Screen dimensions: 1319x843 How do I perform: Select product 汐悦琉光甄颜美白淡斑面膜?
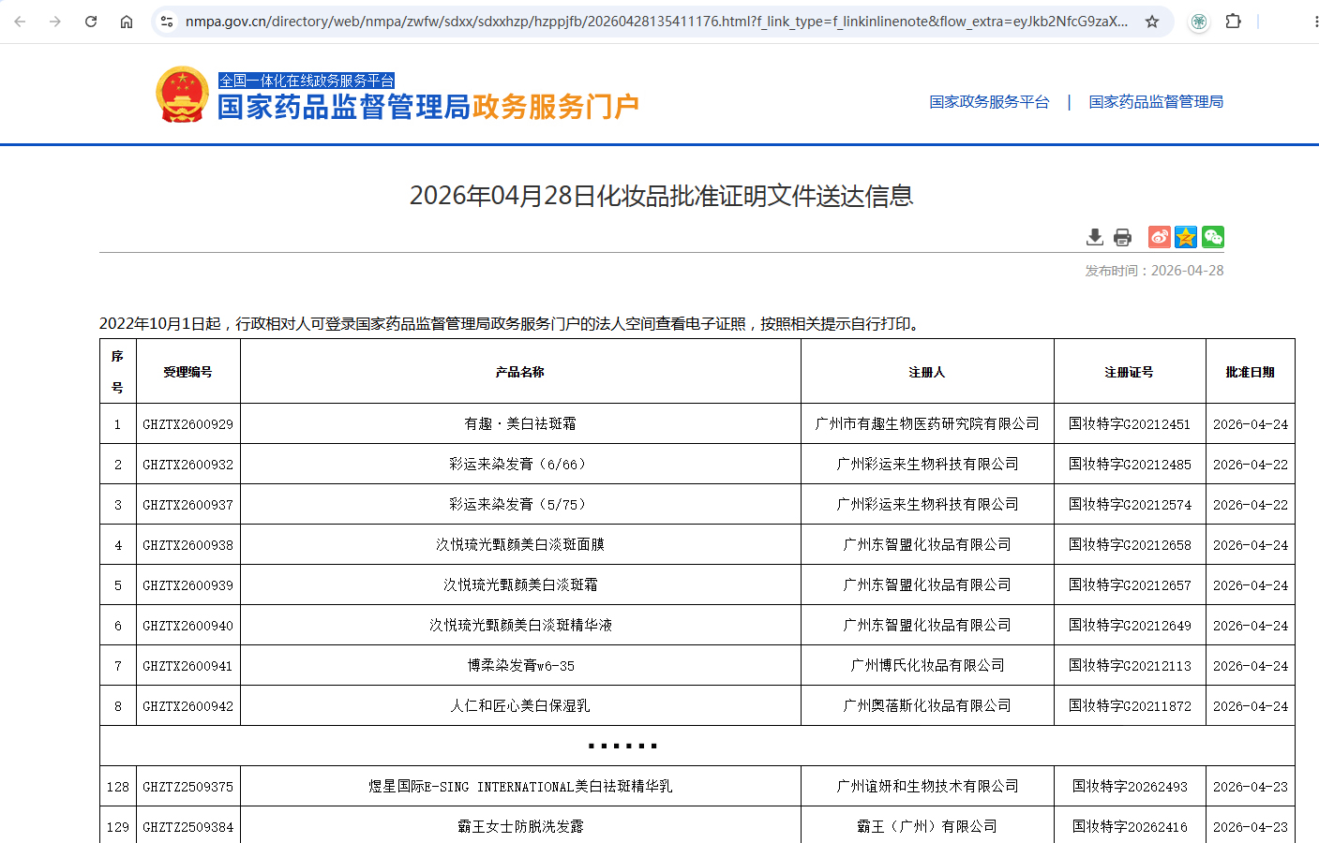(x=520, y=545)
